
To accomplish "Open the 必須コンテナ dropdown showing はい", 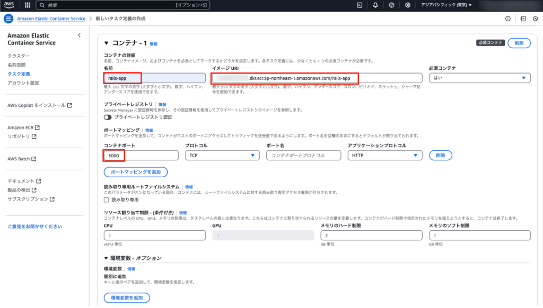I will click(479, 78).
